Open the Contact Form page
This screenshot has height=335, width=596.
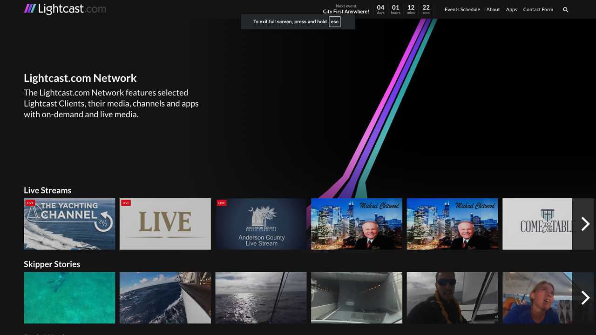pyautogui.click(x=538, y=9)
